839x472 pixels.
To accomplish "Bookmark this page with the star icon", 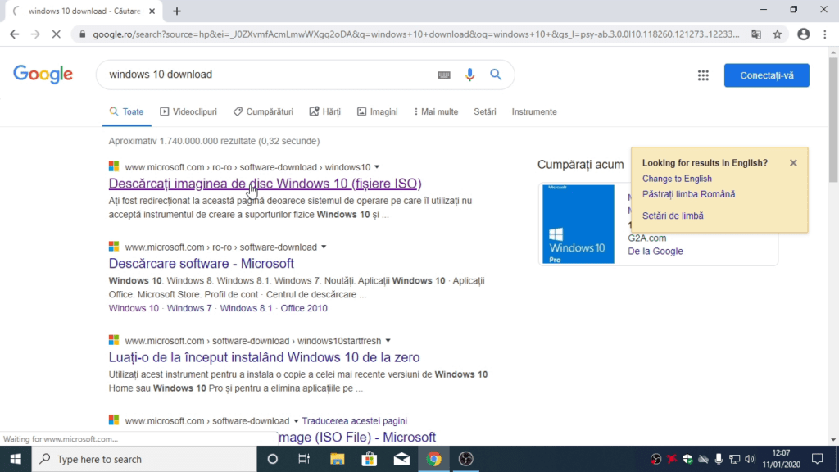I will 778,34.
